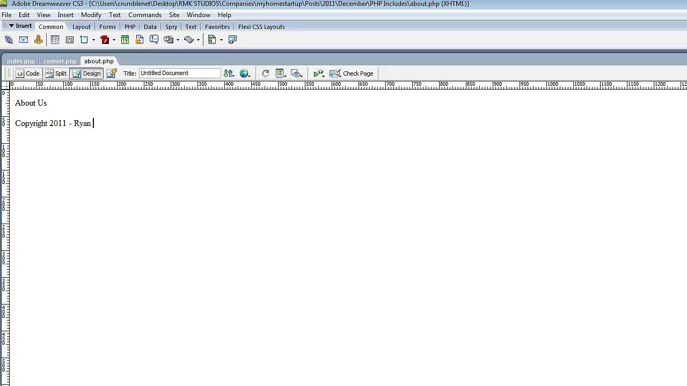Click the Script insert icon
Image resolution: width=687 pixels, height=386 pixels.
click(x=189, y=40)
